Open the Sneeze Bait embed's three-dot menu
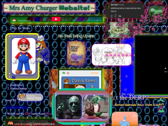Screen dimensions: 168x126 point(97,21)
